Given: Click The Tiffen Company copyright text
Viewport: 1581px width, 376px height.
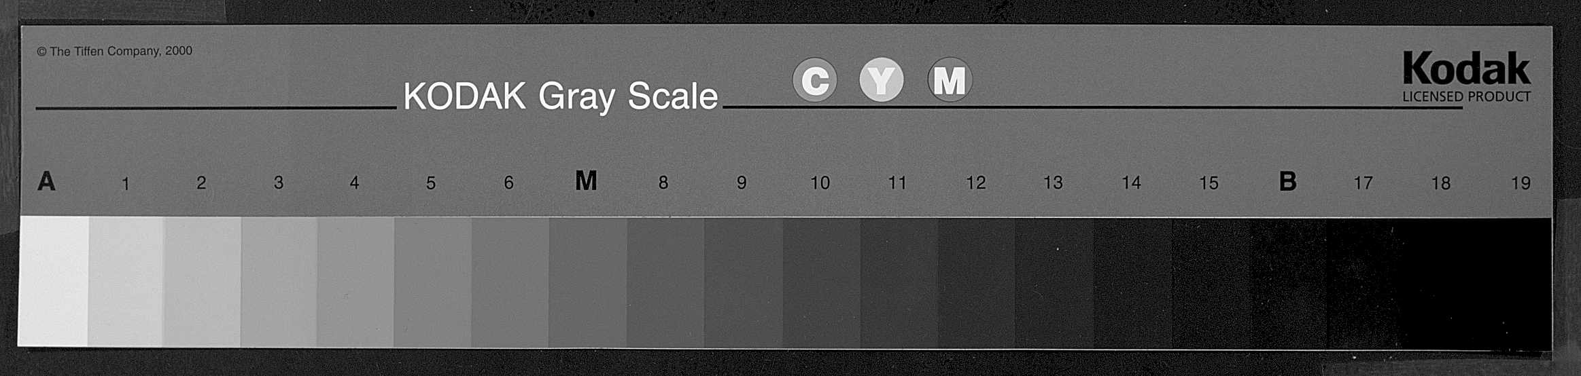Looking at the screenshot, I should [114, 51].
